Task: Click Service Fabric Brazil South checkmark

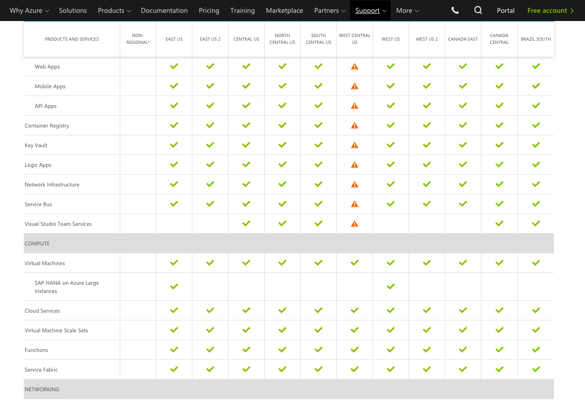Action: [x=536, y=369]
